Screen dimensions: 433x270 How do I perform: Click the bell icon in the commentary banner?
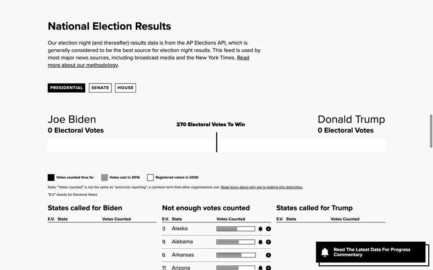[x=325, y=252]
